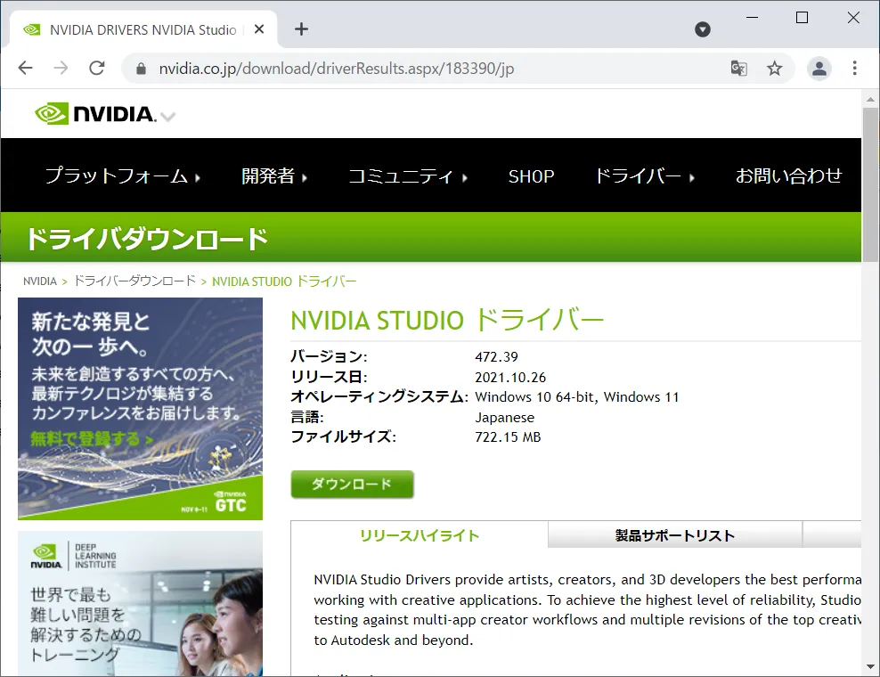Bookmark this page with the star icon
The image size is (880, 677).
click(775, 69)
